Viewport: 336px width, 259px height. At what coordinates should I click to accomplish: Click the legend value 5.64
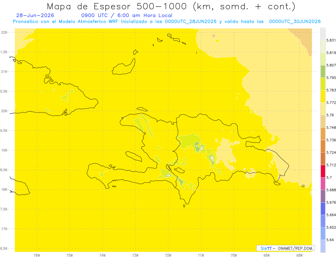click(x=330, y=240)
